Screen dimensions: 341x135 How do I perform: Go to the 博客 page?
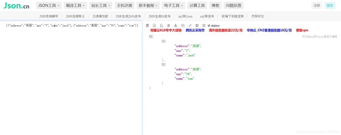coord(215,5)
